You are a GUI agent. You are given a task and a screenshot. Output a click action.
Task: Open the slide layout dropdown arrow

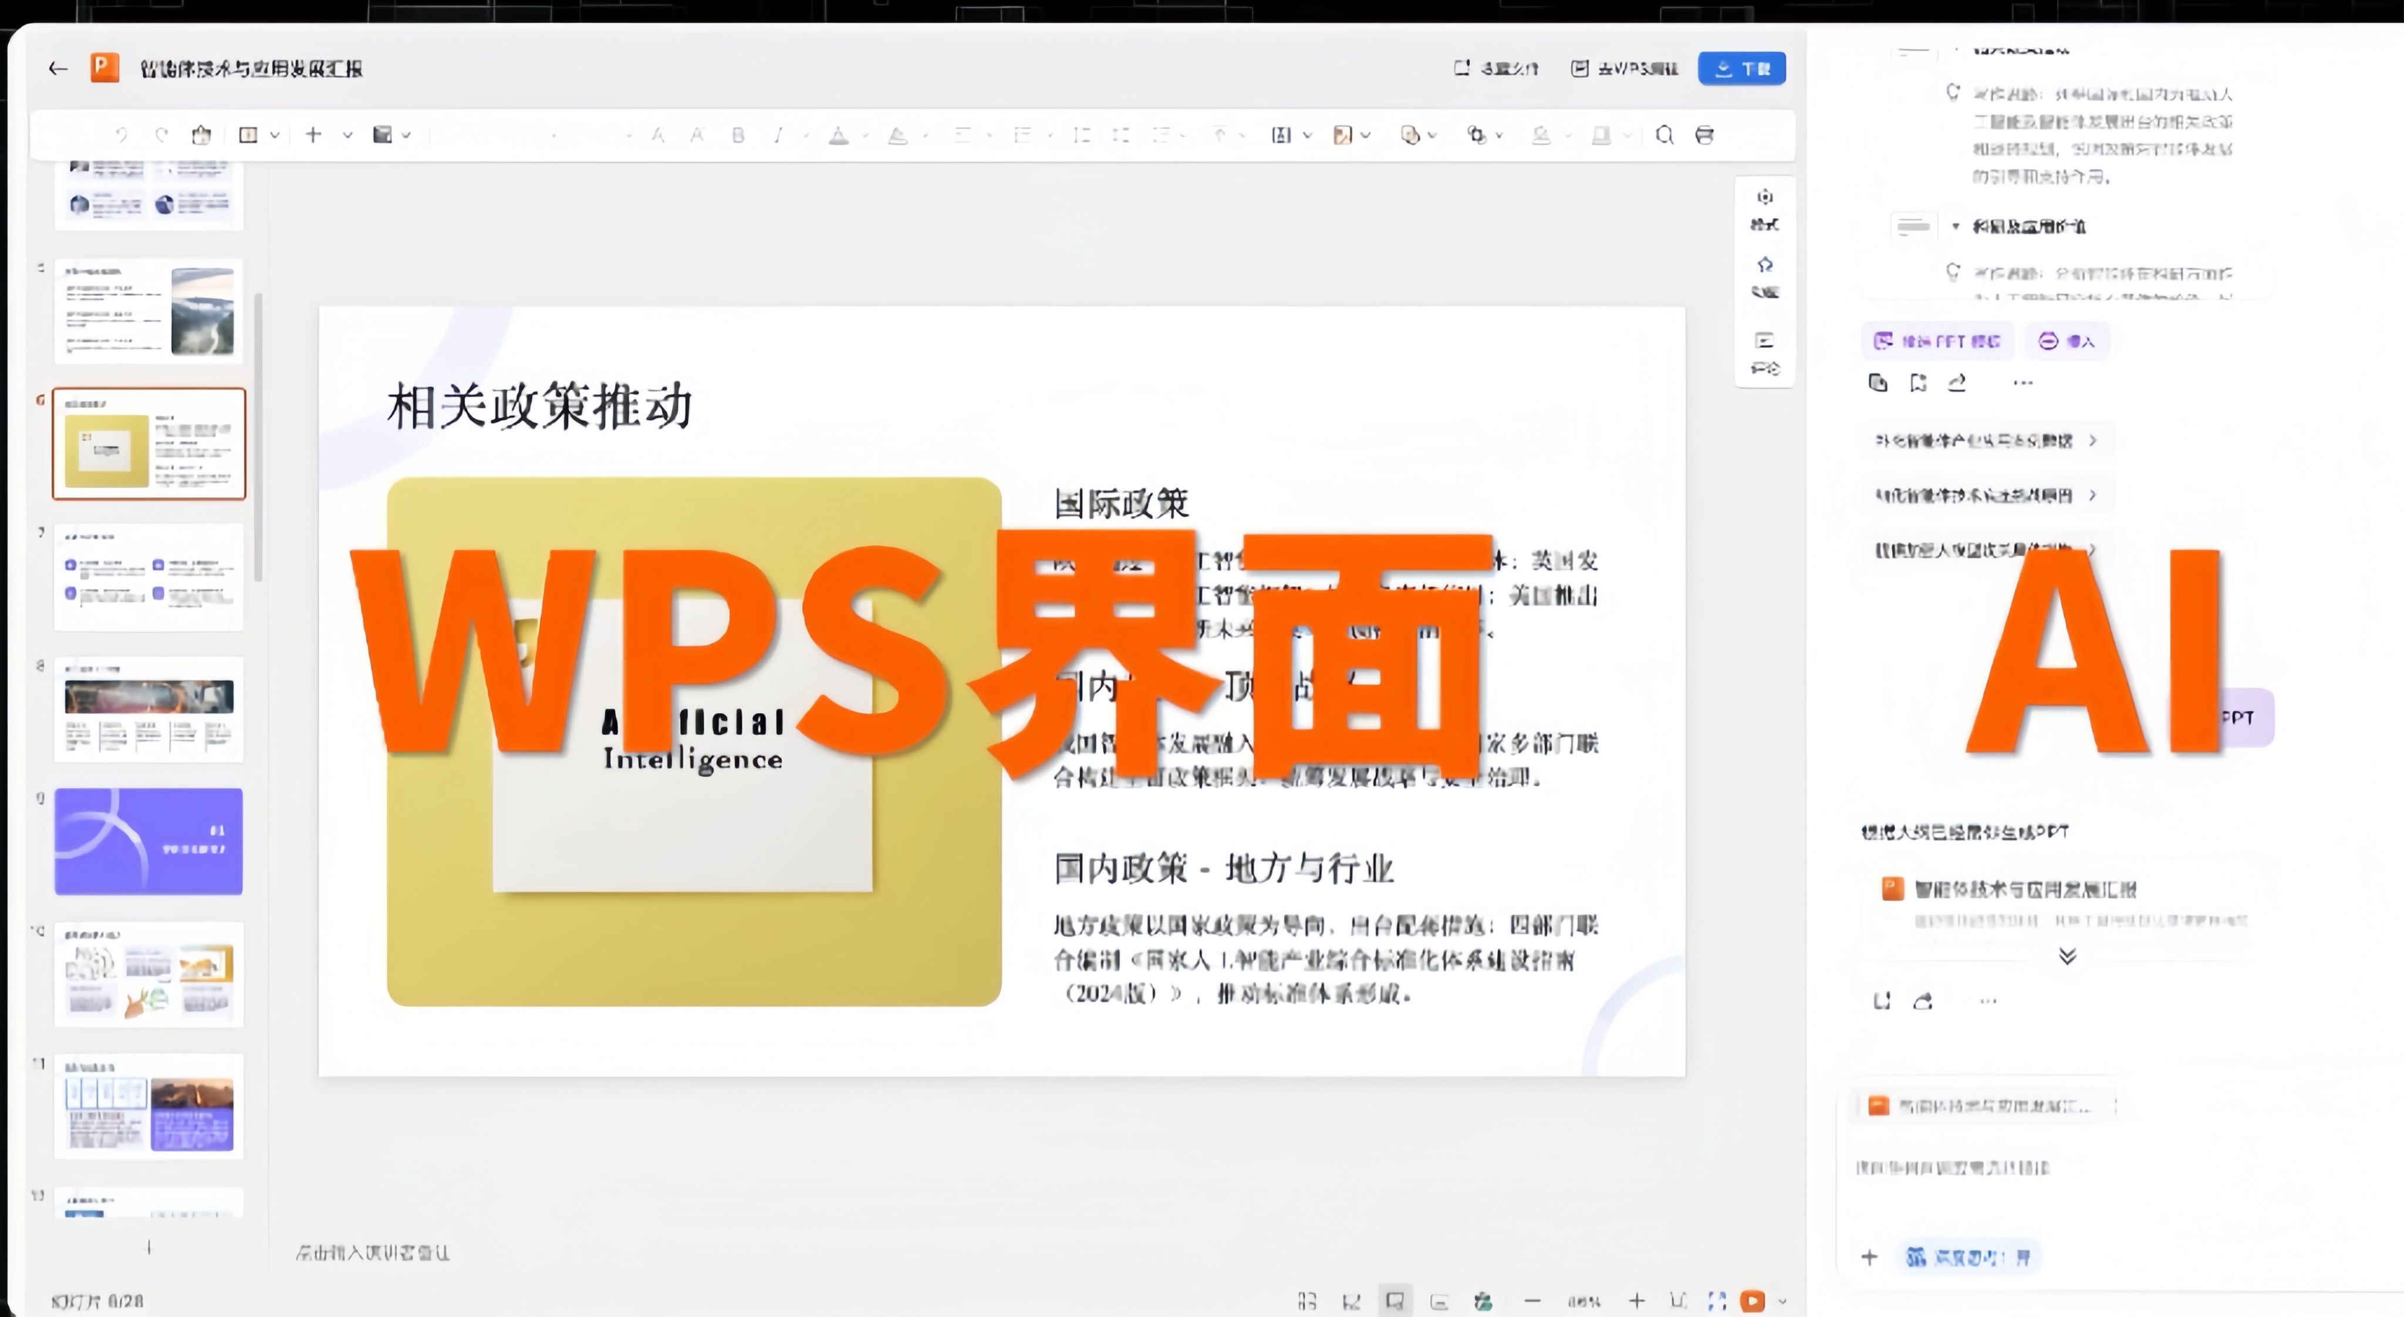click(x=274, y=136)
